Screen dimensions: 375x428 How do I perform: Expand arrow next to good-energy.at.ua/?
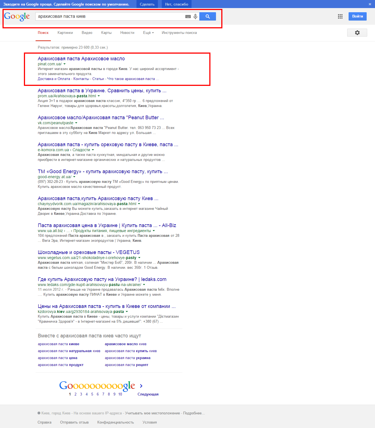74,177
